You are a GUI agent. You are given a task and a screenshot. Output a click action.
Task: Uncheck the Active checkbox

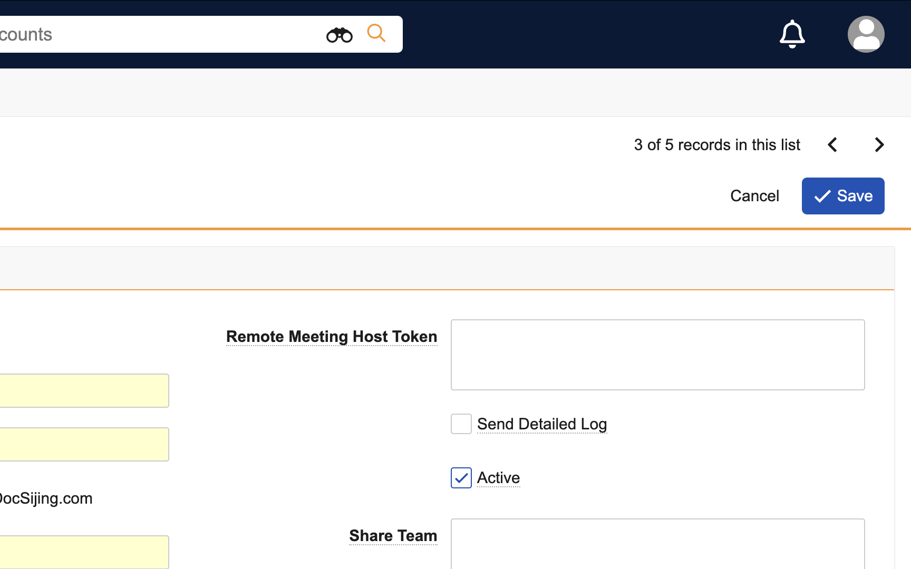[x=461, y=478]
